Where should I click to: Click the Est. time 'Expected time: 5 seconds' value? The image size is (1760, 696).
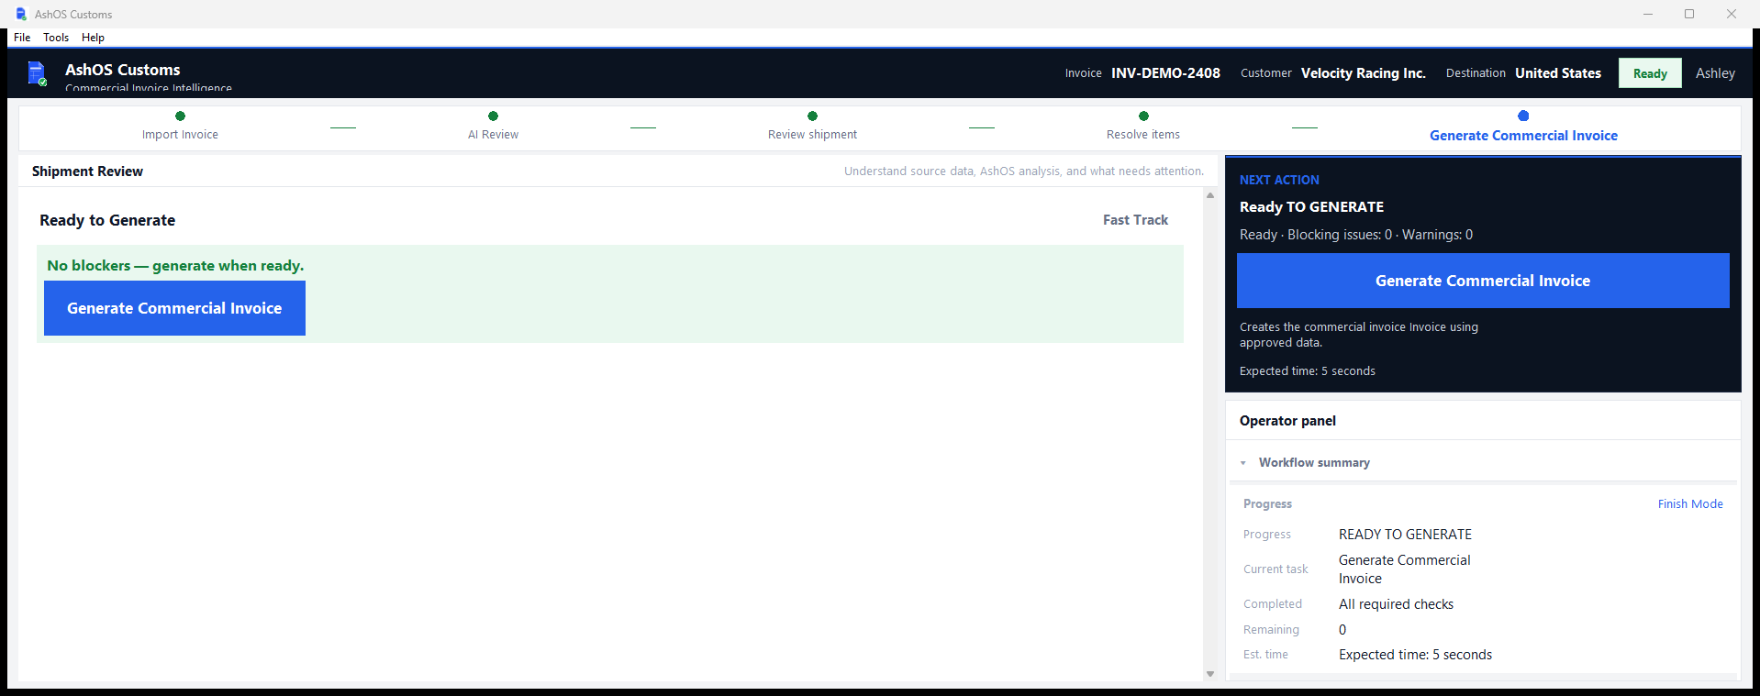pos(1415,655)
